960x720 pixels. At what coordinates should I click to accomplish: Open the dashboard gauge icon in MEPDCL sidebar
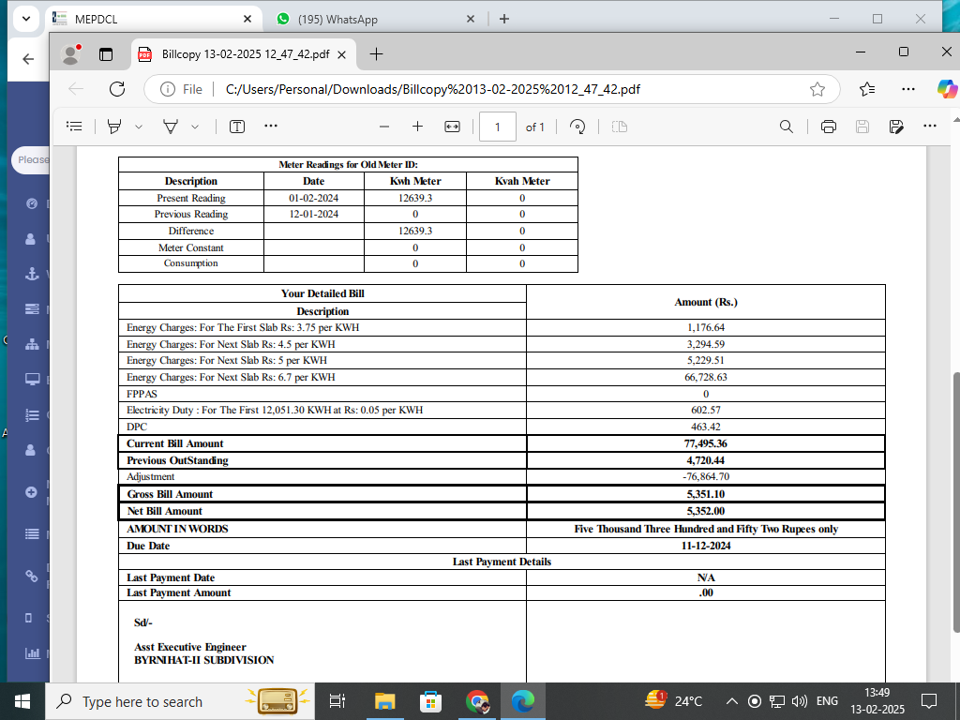coord(32,203)
